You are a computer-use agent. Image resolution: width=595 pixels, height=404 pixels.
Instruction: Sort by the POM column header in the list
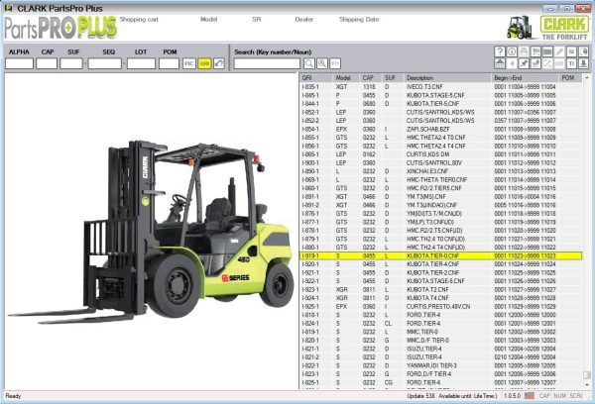tap(570, 77)
